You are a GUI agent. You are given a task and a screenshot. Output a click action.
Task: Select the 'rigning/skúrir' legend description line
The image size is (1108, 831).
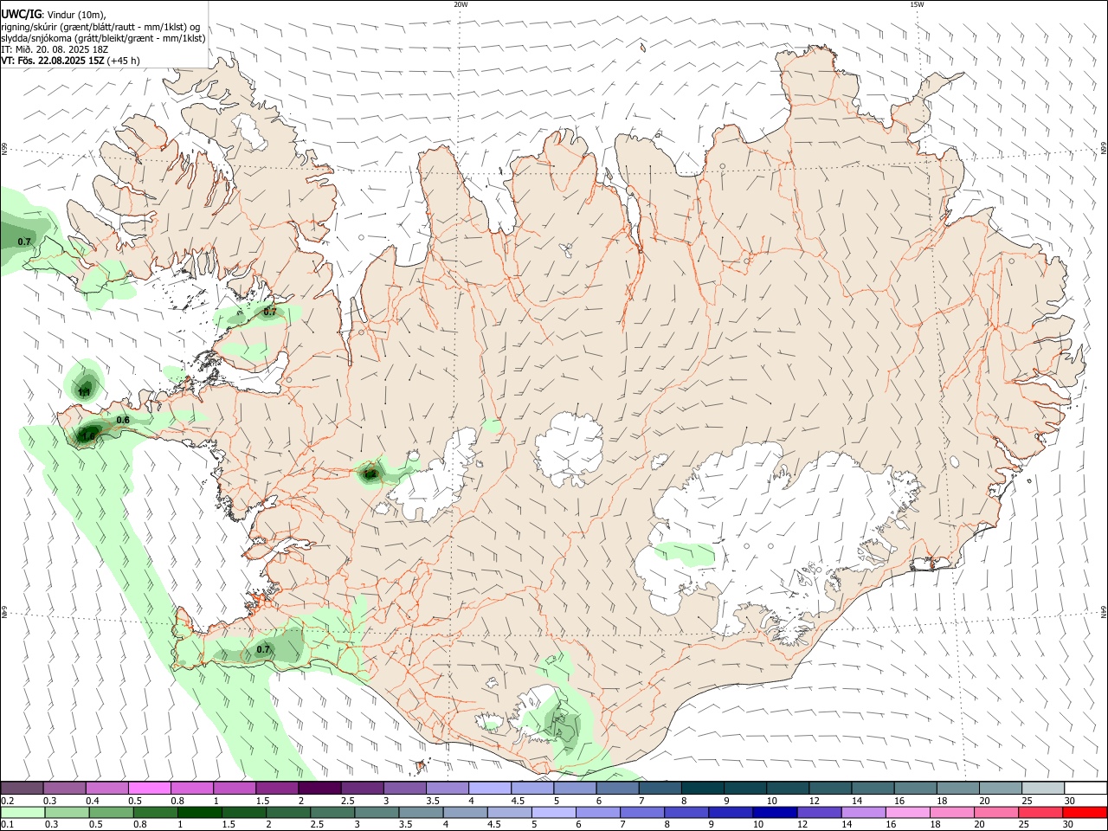[100, 27]
